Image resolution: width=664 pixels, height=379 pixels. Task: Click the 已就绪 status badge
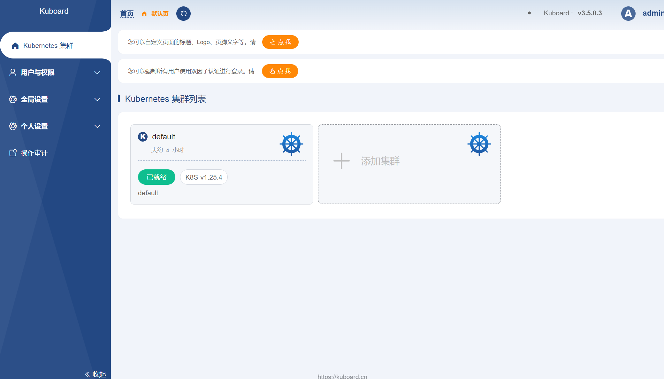(x=156, y=177)
